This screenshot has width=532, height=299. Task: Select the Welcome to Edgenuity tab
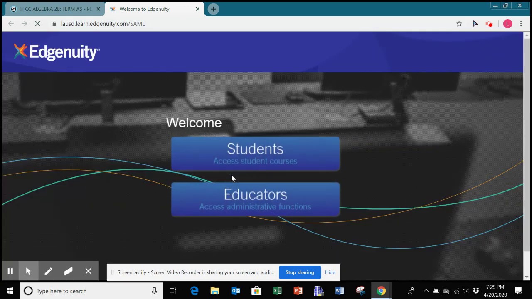click(154, 9)
